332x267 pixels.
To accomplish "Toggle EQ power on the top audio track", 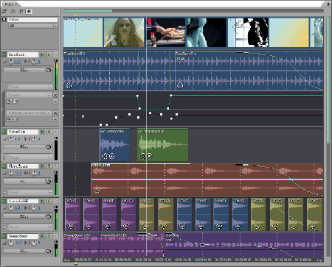I will pos(49,70).
